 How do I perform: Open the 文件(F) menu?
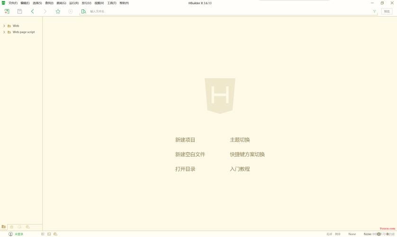(x=13, y=3)
